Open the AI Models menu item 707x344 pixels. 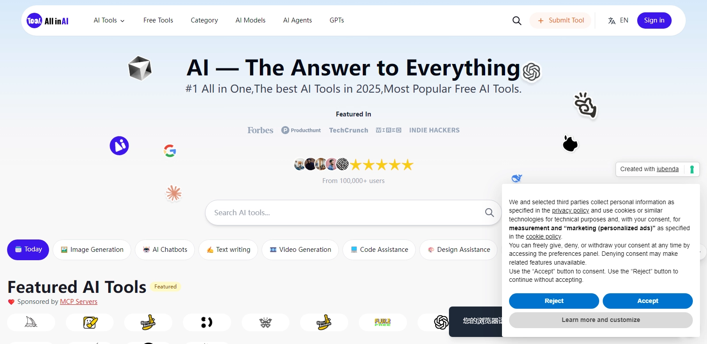pyautogui.click(x=251, y=20)
